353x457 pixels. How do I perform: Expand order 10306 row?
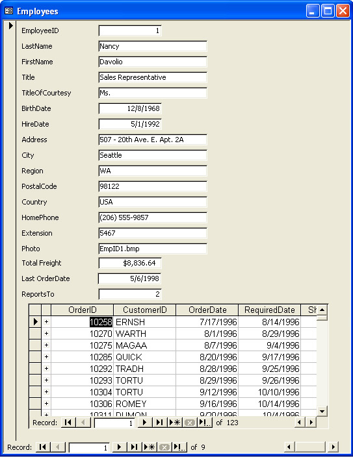pyautogui.click(x=46, y=403)
